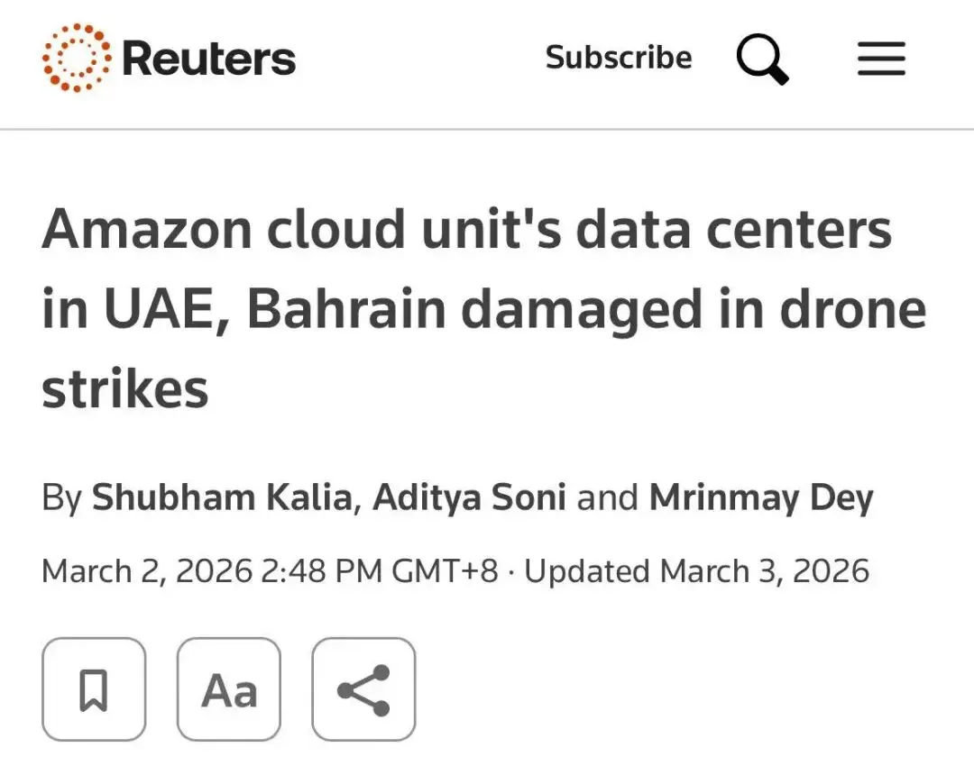Bookmark this article with the save icon

(x=94, y=689)
